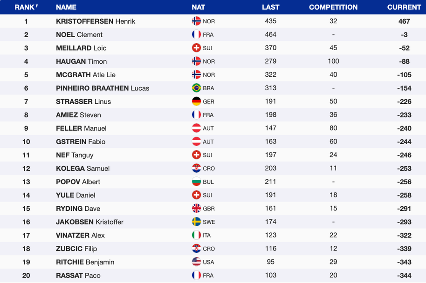Click Croatia flag beside Kolega Samuel
The image size is (426, 283).
click(196, 168)
